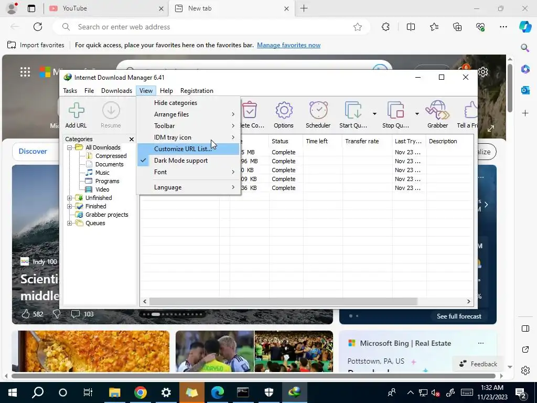Open File Explorer from the taskbar
537x403 pixels.
115,392
